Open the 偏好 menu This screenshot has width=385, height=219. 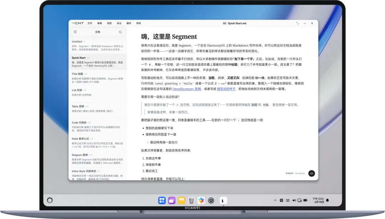click(x=129, y=23)
